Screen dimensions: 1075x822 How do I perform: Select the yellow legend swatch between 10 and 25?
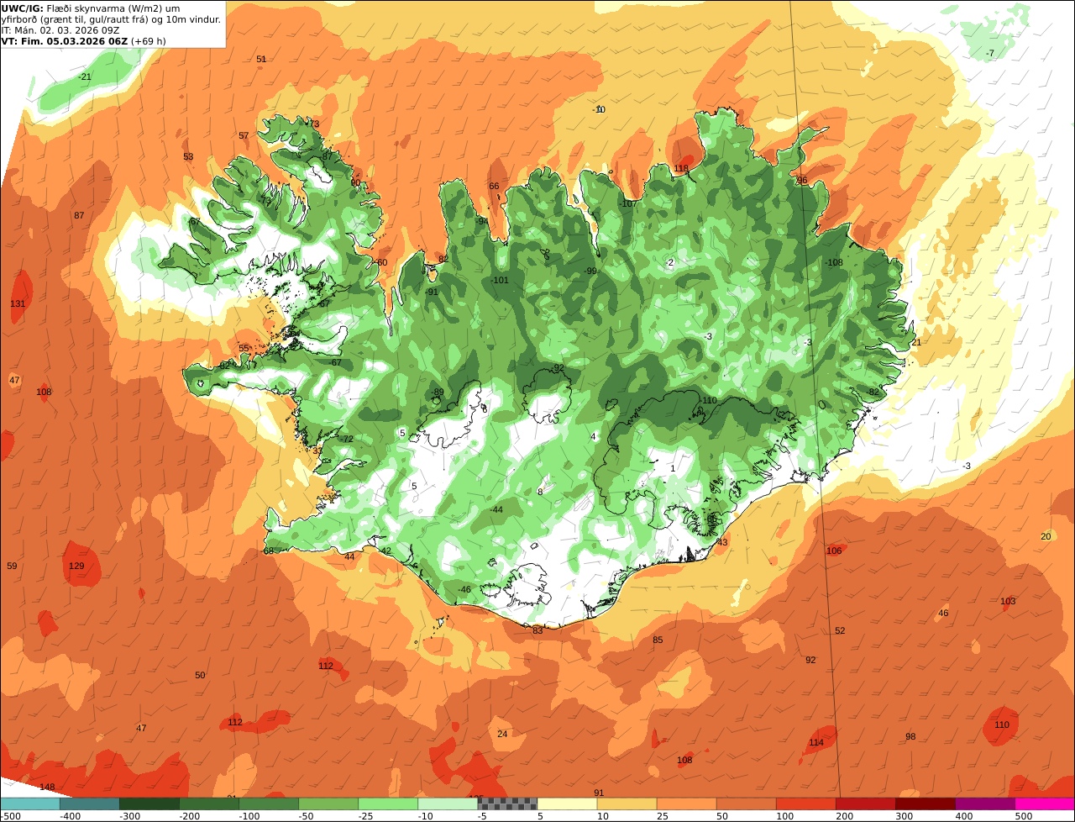[627, 804]
